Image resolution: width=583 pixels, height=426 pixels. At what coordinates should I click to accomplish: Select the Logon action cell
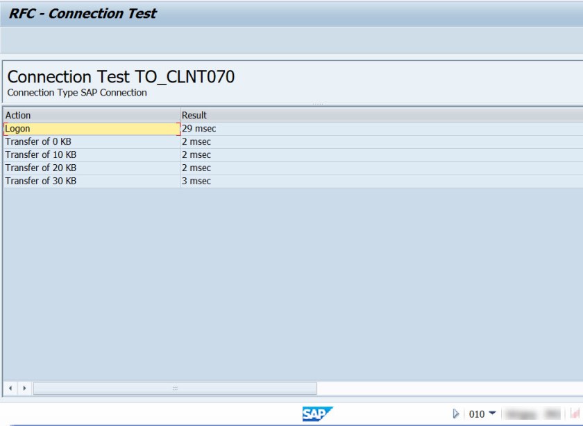pos(91,128)
